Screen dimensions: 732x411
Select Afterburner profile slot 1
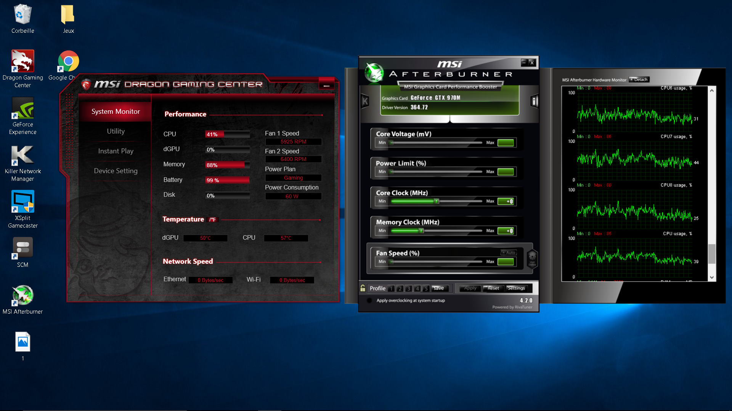(x=391, y=288)
